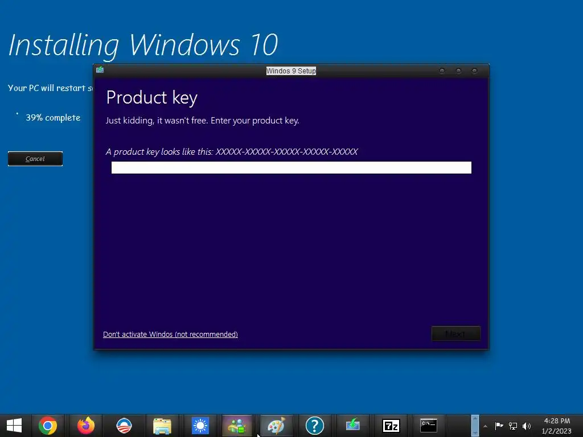Image resolution: width=583 pixels, height=437 pixels.
Task: Open the blue sun icon app
Action: pos(200,426)
